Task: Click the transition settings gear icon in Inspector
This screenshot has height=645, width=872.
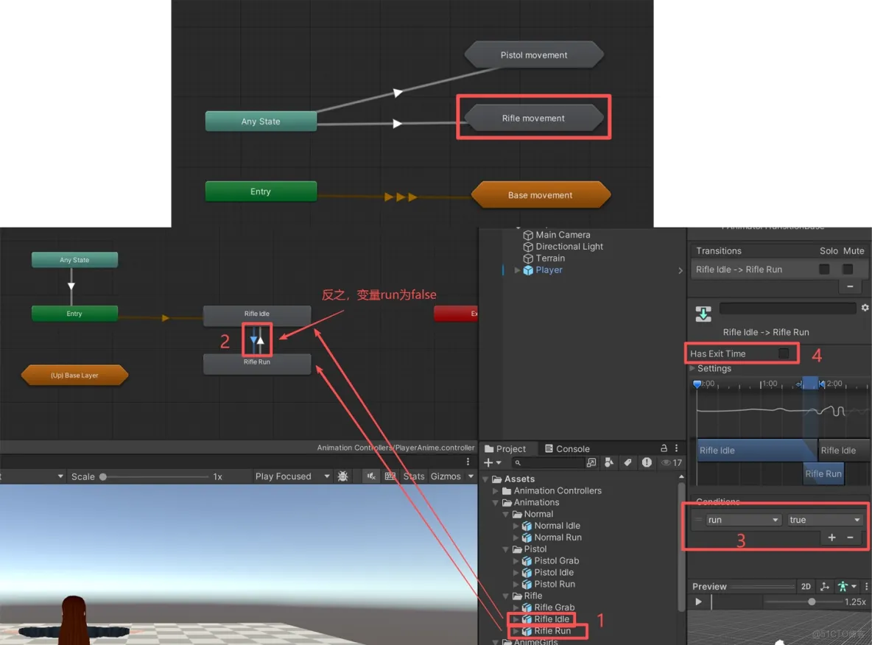Action: pos(865,308)
